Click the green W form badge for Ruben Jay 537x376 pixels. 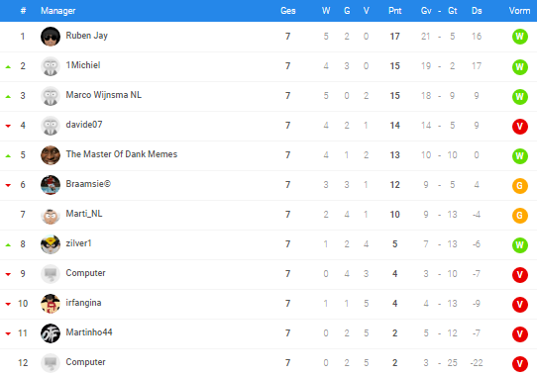coord(519,37)
